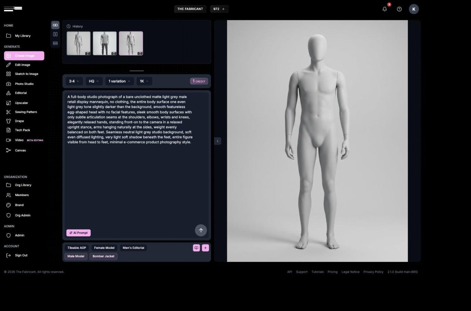Open the API footer link

tap(289, 272)
